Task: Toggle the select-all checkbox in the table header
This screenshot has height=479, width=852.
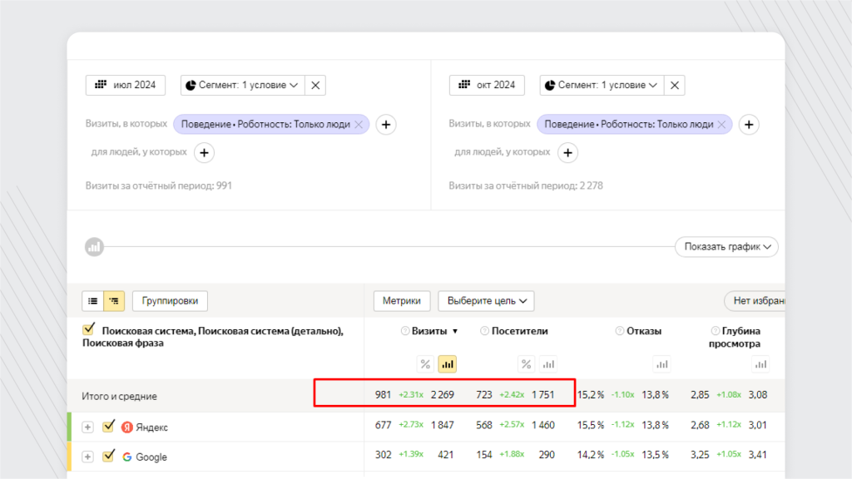Action: [x=88, y=329]
